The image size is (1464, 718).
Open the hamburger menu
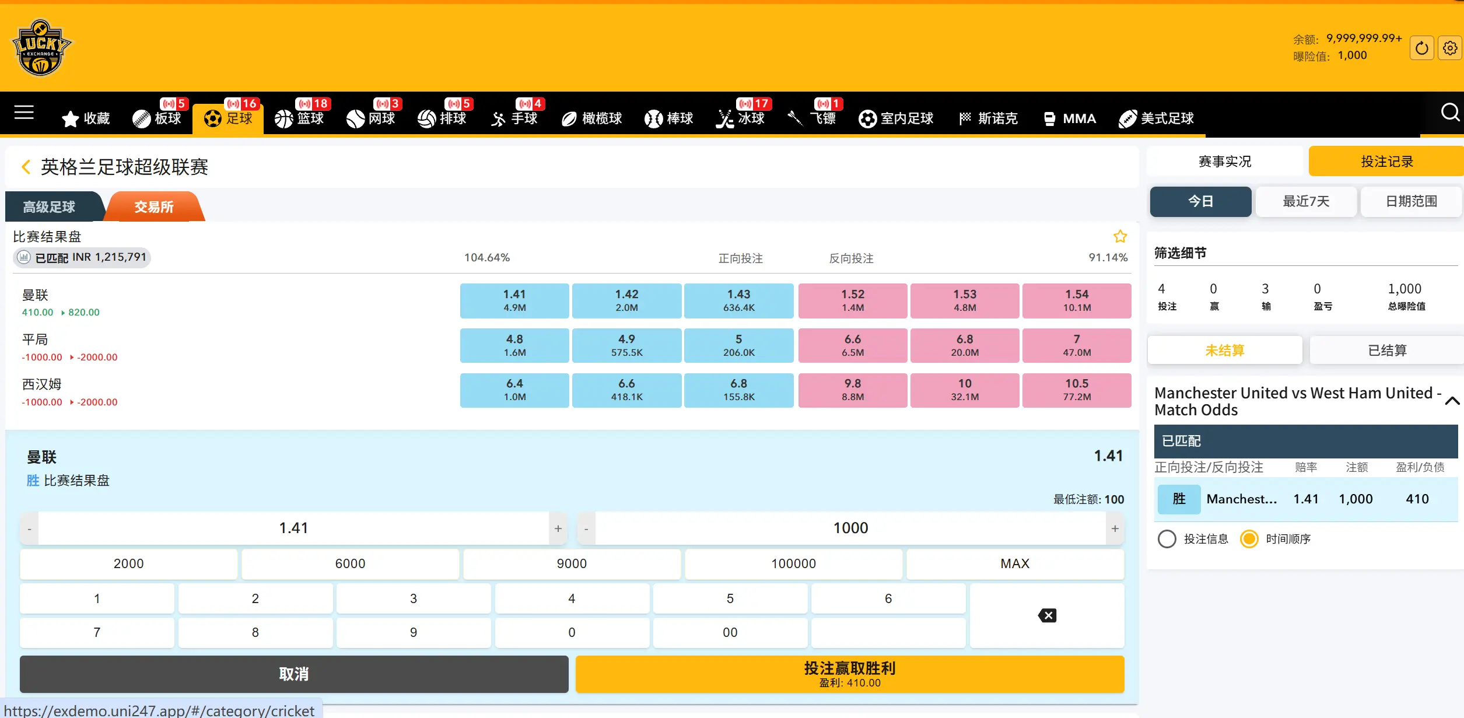(24, 113)
